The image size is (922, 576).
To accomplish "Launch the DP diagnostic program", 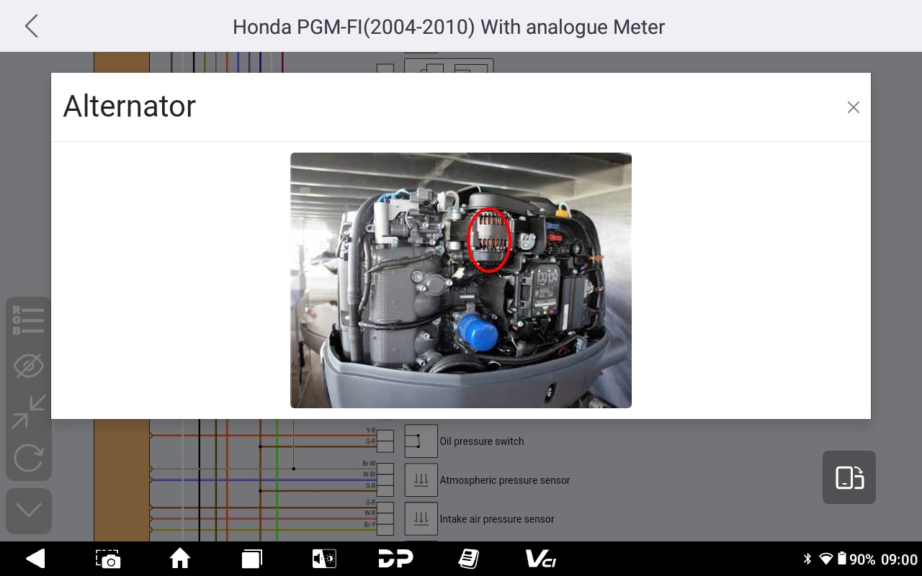I will pos(395,559).
